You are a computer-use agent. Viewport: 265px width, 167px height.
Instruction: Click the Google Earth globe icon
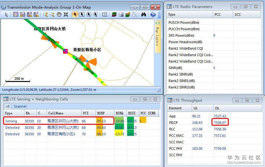click(153, 15)
